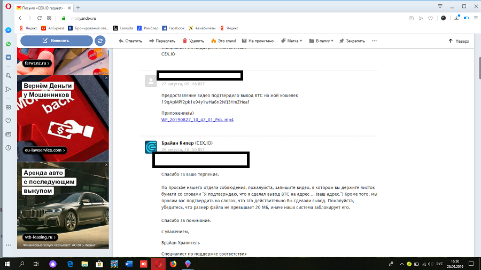This screenshot has height=270, width=481.
Task: Open VK in Opera sidebar
Action: click(x=8, y=57)
